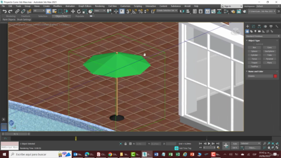
Task: Activate Select and Place tool
Action: tap(90, 11)
